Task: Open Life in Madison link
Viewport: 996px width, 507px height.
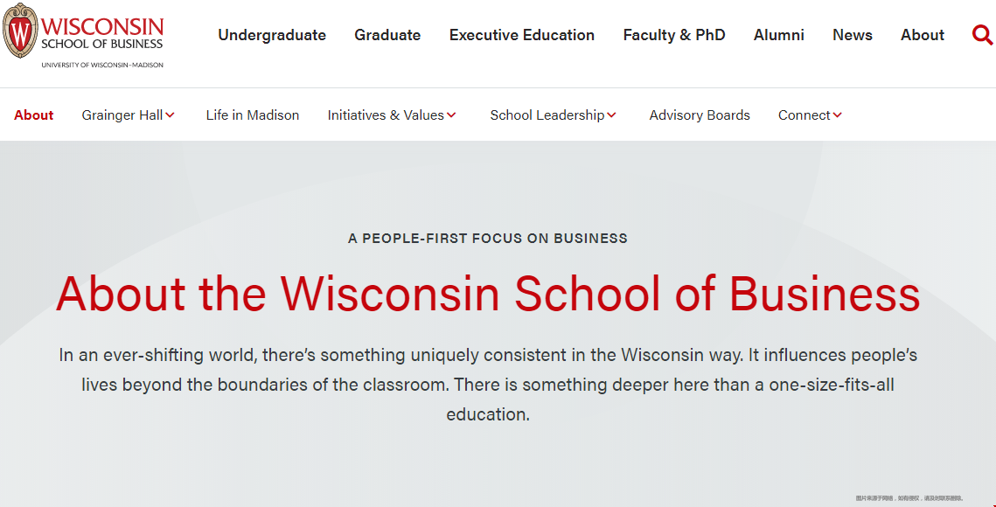Action: tap(252, 115)
